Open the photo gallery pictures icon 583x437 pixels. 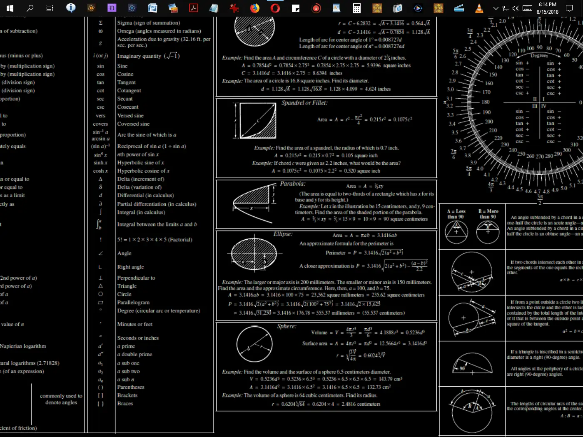pyautogui.click(x=173, y=8)
